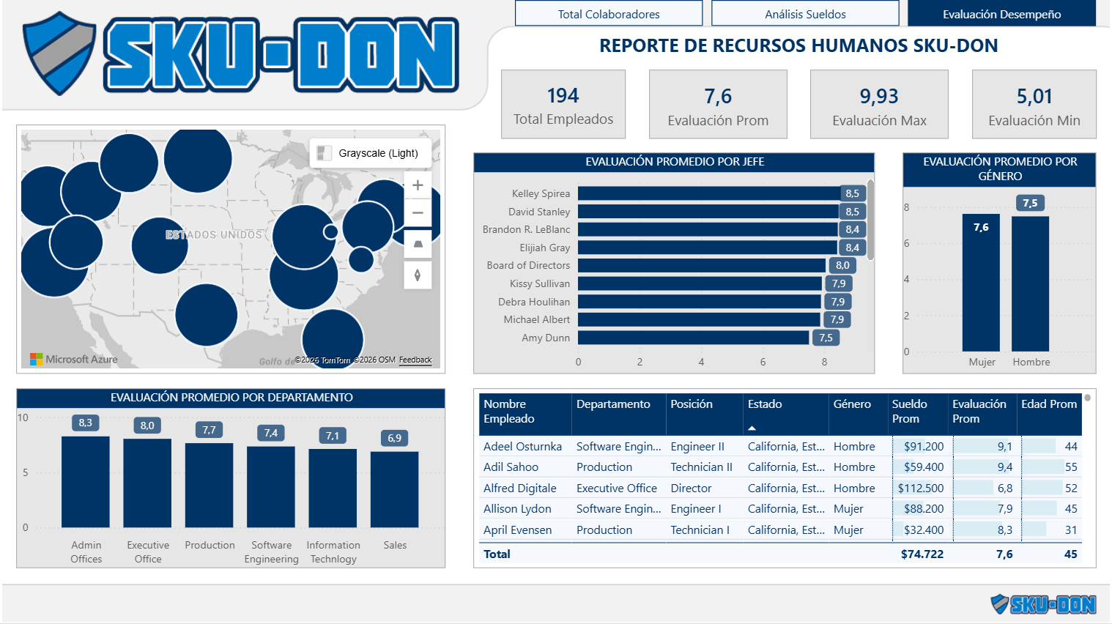Click the Microsoft Azure logo on map
This screenshot has height=624, width=1112.
(x=73, y=359)
